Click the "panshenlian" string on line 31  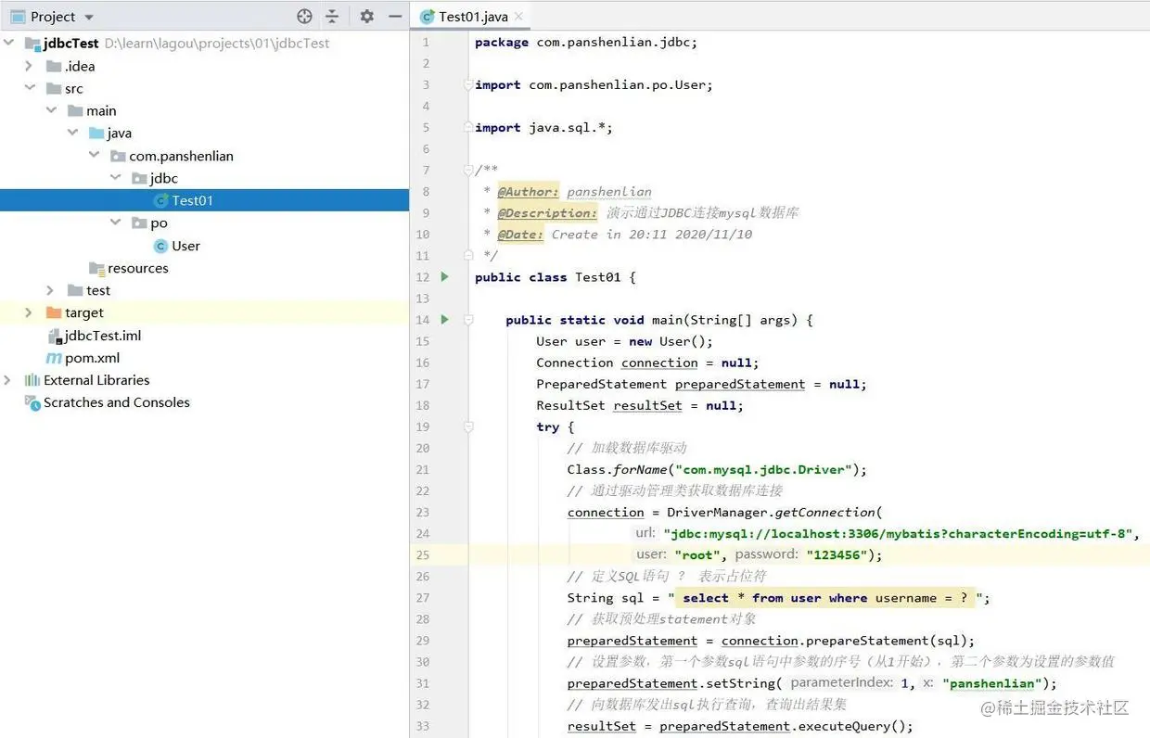(x=991, y=683)
